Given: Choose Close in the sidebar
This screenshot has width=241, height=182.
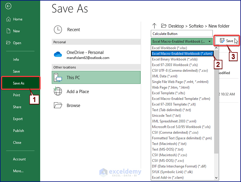Looking at the screenshot, I should point(17,143).
